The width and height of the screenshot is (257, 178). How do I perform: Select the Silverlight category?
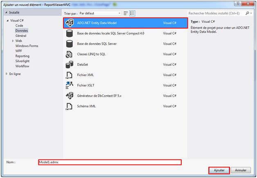tap(23, 61)
